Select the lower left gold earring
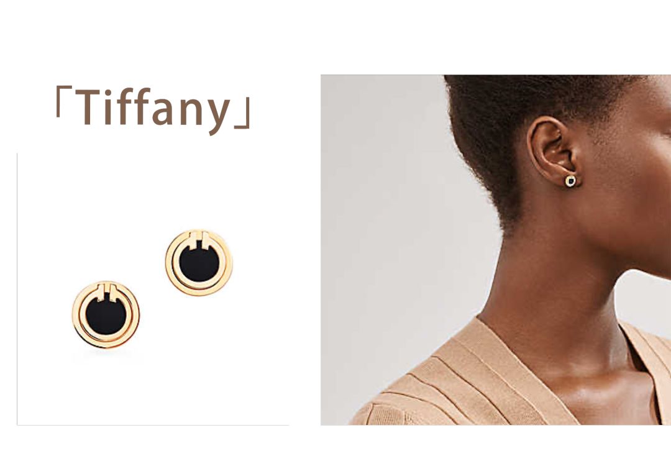 (106, 314)
